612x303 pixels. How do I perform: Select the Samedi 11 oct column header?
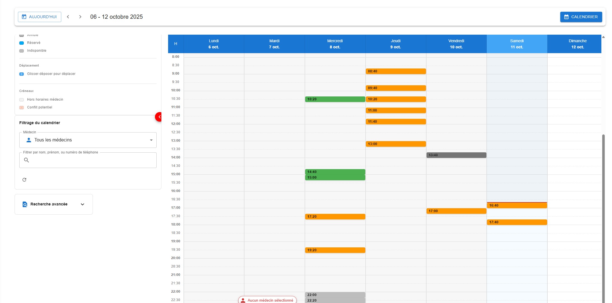pyautogui.click(x=517, y=44)
